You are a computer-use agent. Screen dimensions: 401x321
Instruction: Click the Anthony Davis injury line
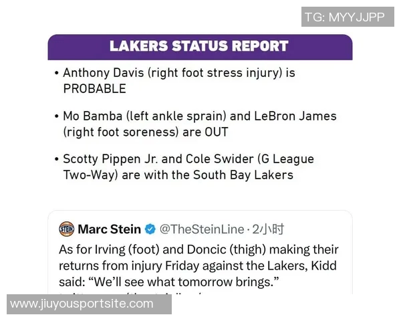click(179, 72)
